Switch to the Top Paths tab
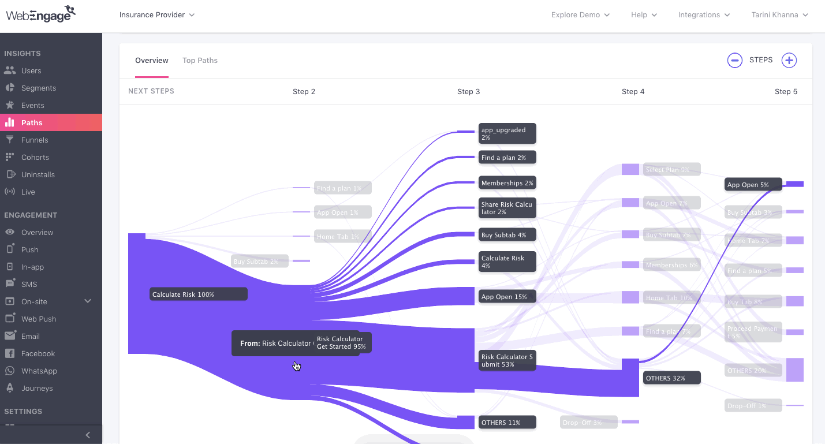Screen dimensions: 825x444 click(x=200, y=60)
